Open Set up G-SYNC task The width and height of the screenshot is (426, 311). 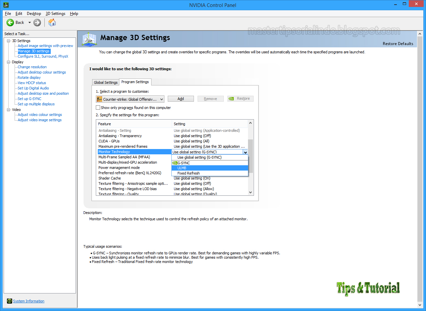click(x=30, y=99)
